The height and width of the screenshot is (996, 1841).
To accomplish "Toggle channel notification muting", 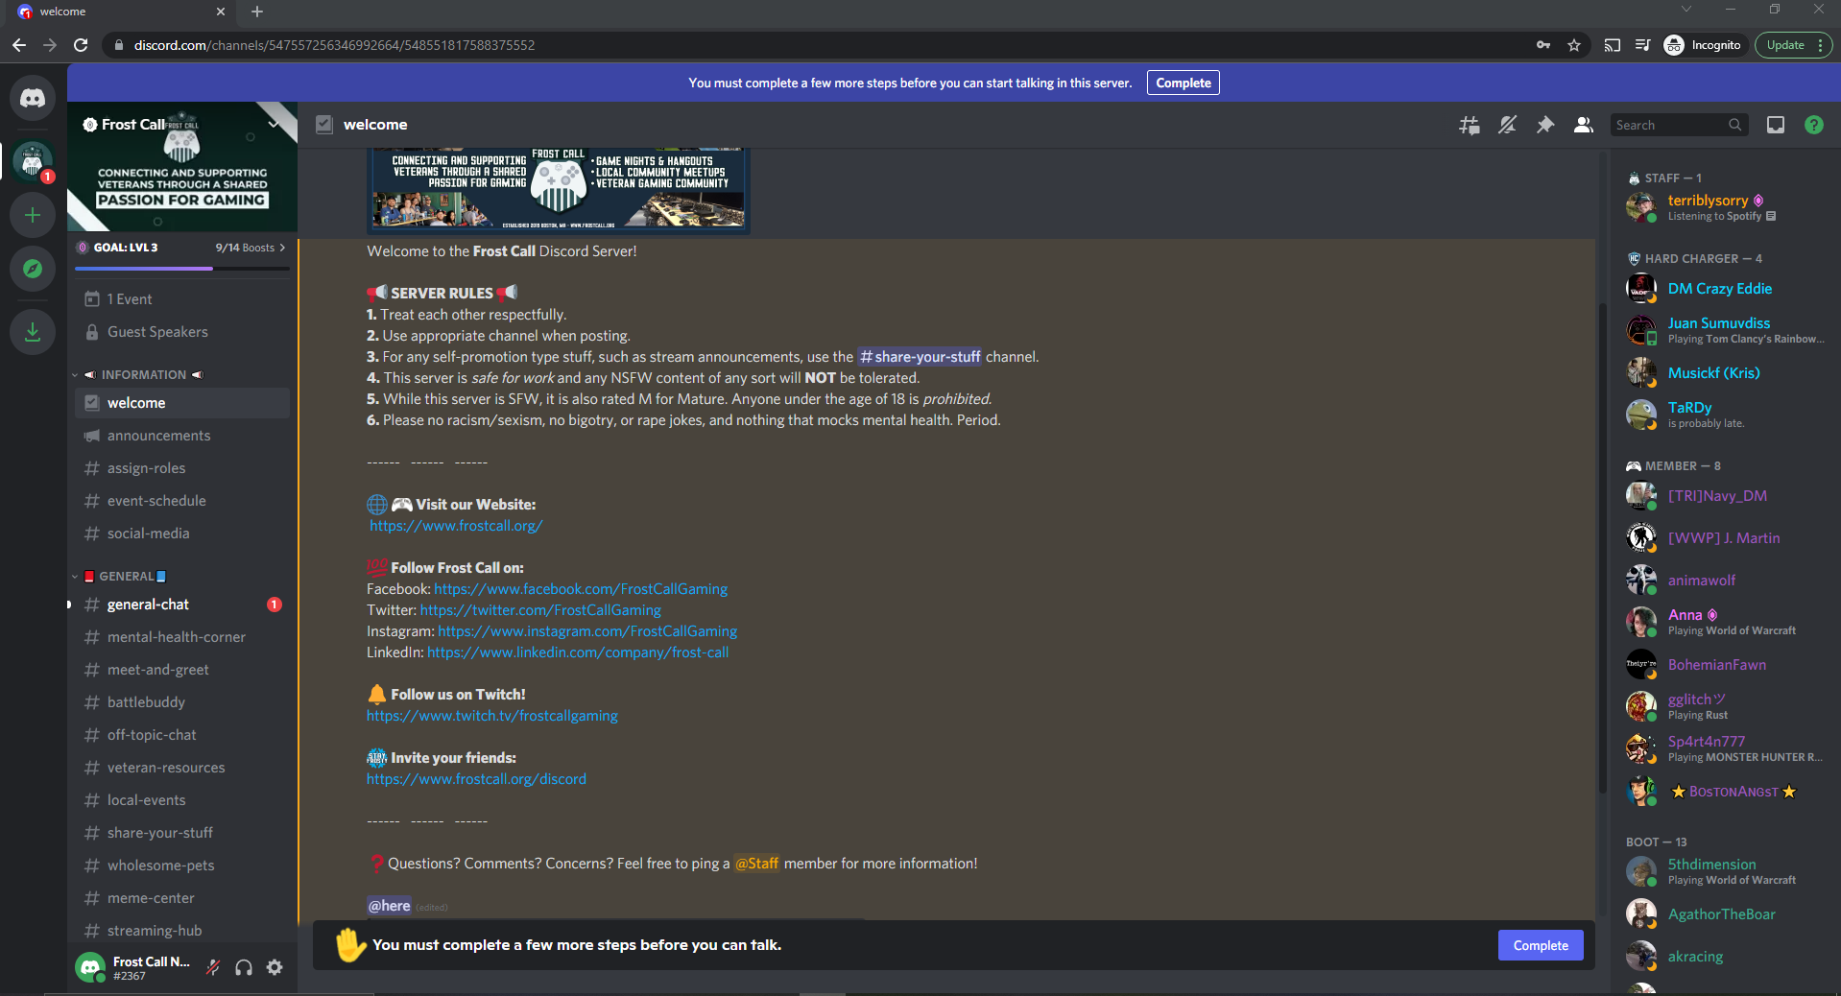I will [1507, 125].
